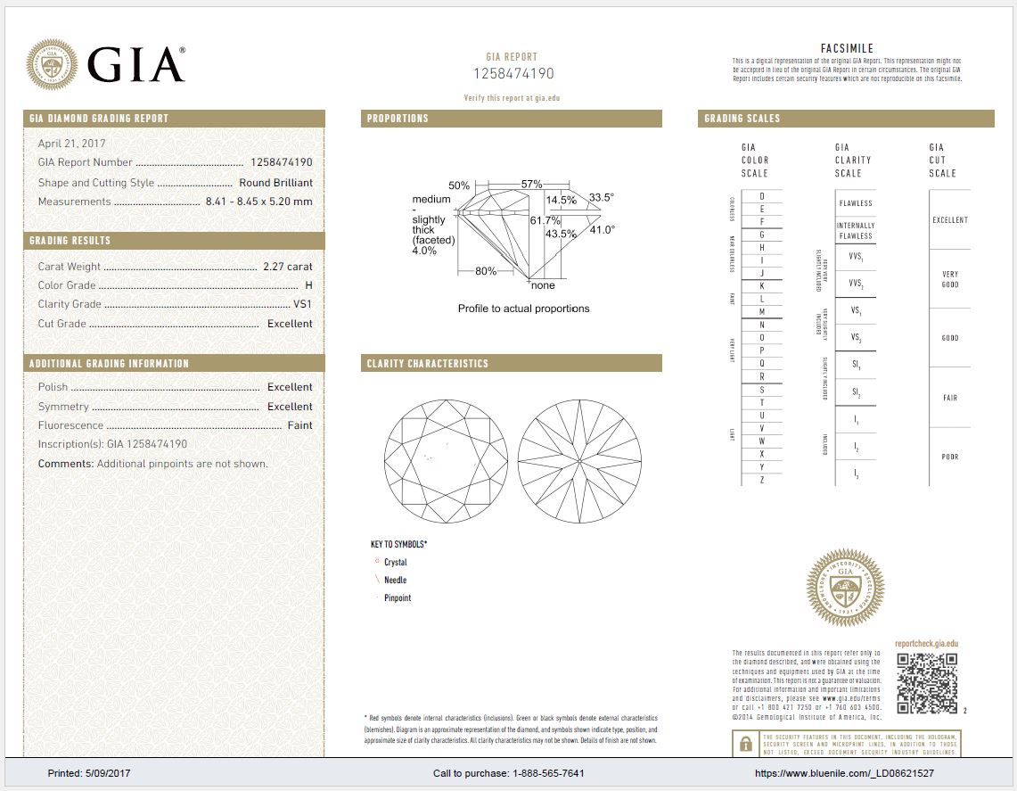Click 'Profile to actual proportions' caption
The height and width of the screenshot is (791, 1017).
tap(523, 309)
